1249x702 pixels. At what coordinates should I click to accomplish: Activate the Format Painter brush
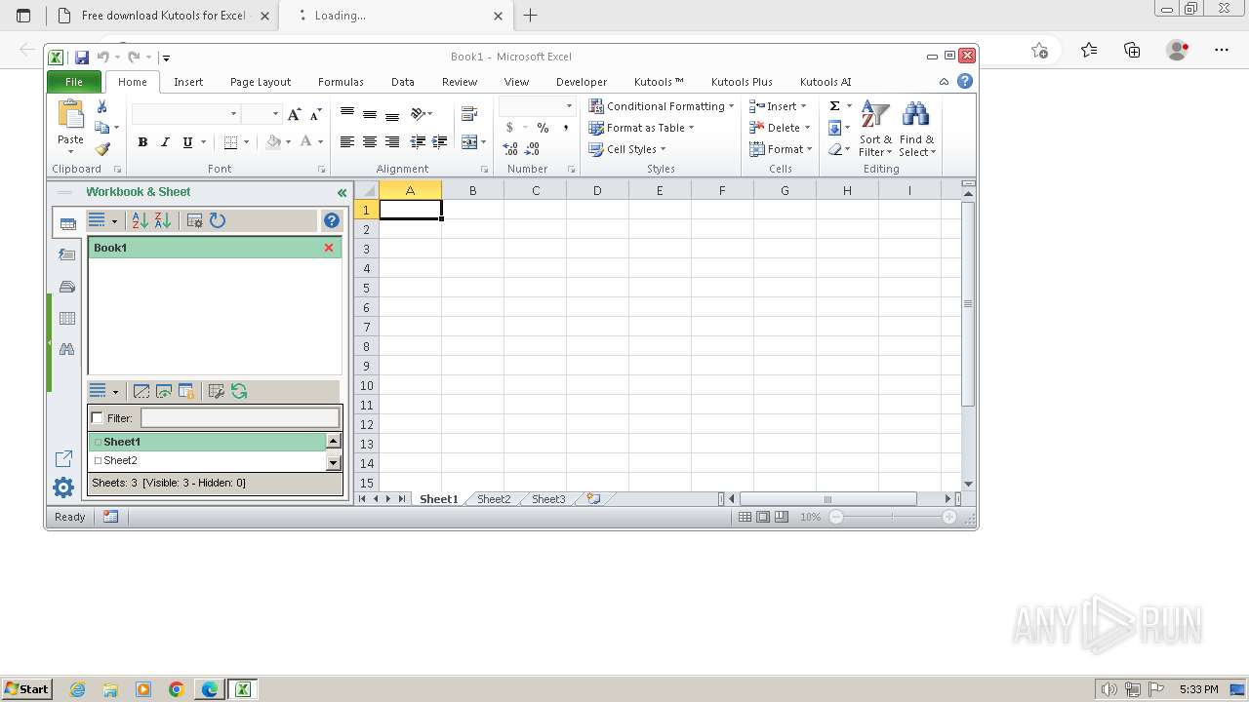[x=102, y=149]
